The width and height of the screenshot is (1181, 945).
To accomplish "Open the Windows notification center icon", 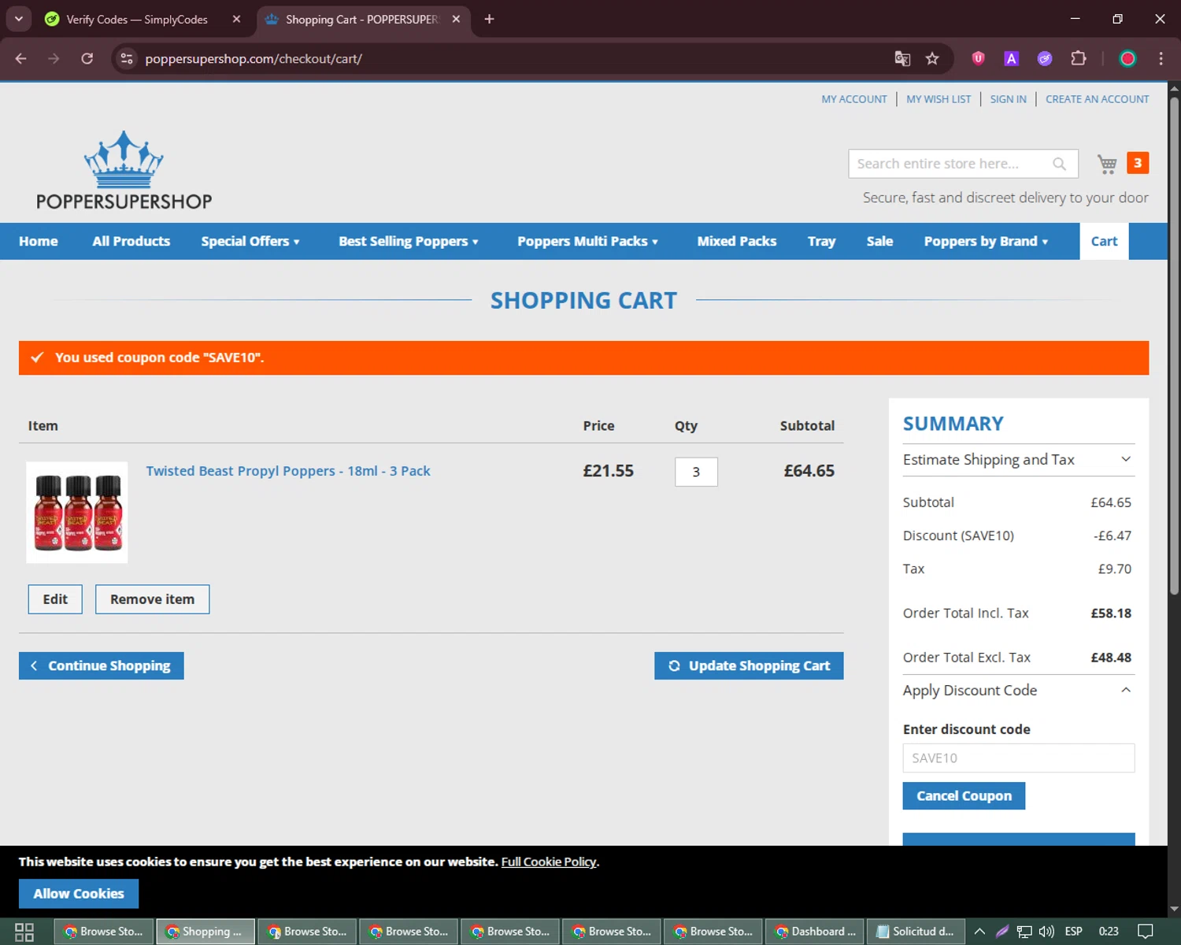I will click(1146, 932).
